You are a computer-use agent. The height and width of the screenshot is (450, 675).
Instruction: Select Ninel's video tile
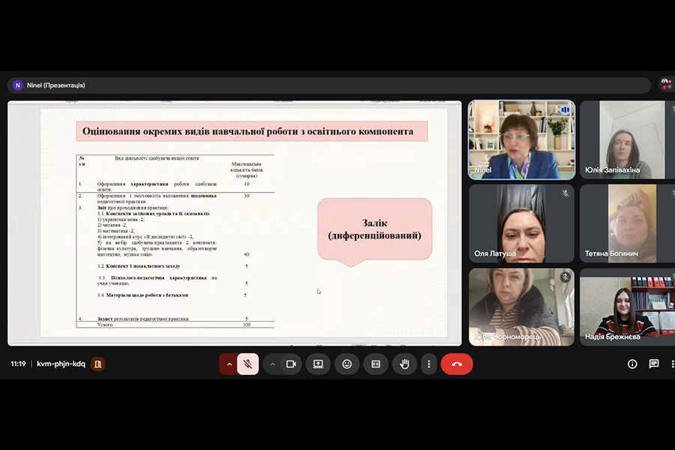[x=522, y=139]
